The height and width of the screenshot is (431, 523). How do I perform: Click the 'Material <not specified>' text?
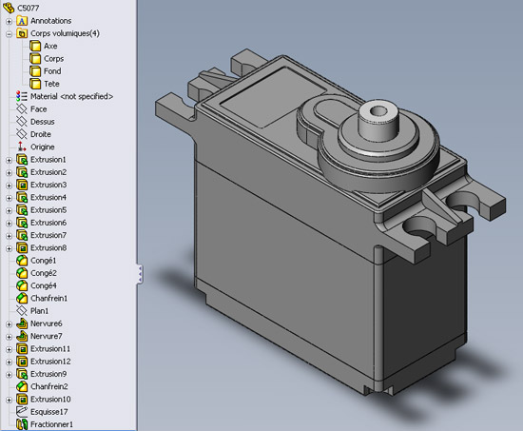71,96
